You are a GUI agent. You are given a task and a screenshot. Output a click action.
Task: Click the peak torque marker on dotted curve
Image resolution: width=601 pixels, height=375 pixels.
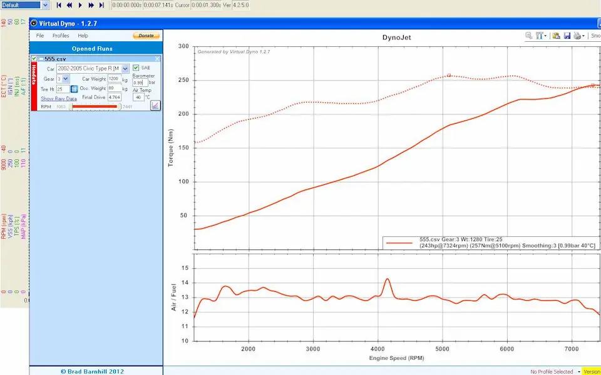449,76
